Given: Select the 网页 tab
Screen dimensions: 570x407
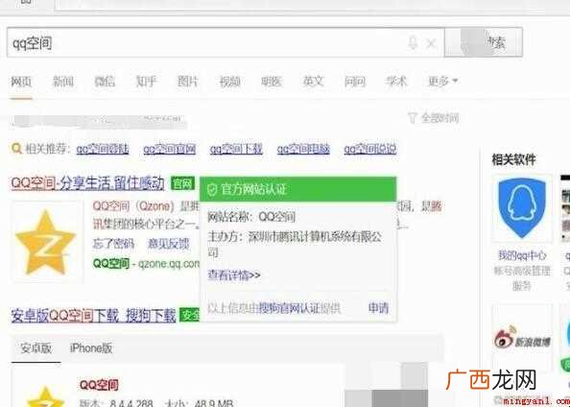Looking at the screenshot, I should (x=21, y=81).
